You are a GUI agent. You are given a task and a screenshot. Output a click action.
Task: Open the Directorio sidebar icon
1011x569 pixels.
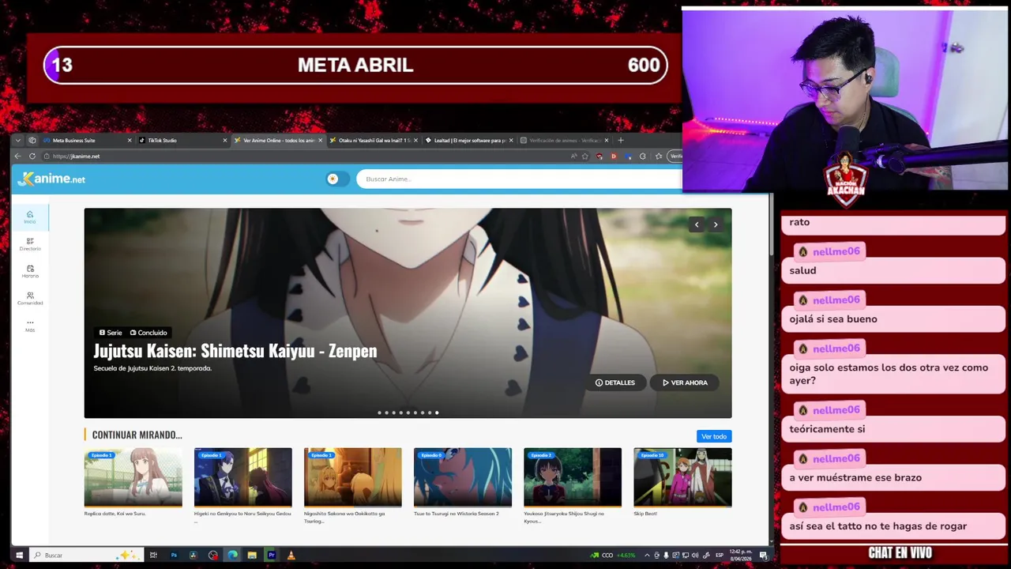[x=30, y=244]
